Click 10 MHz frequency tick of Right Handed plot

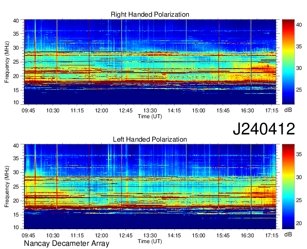coord(16,102)
